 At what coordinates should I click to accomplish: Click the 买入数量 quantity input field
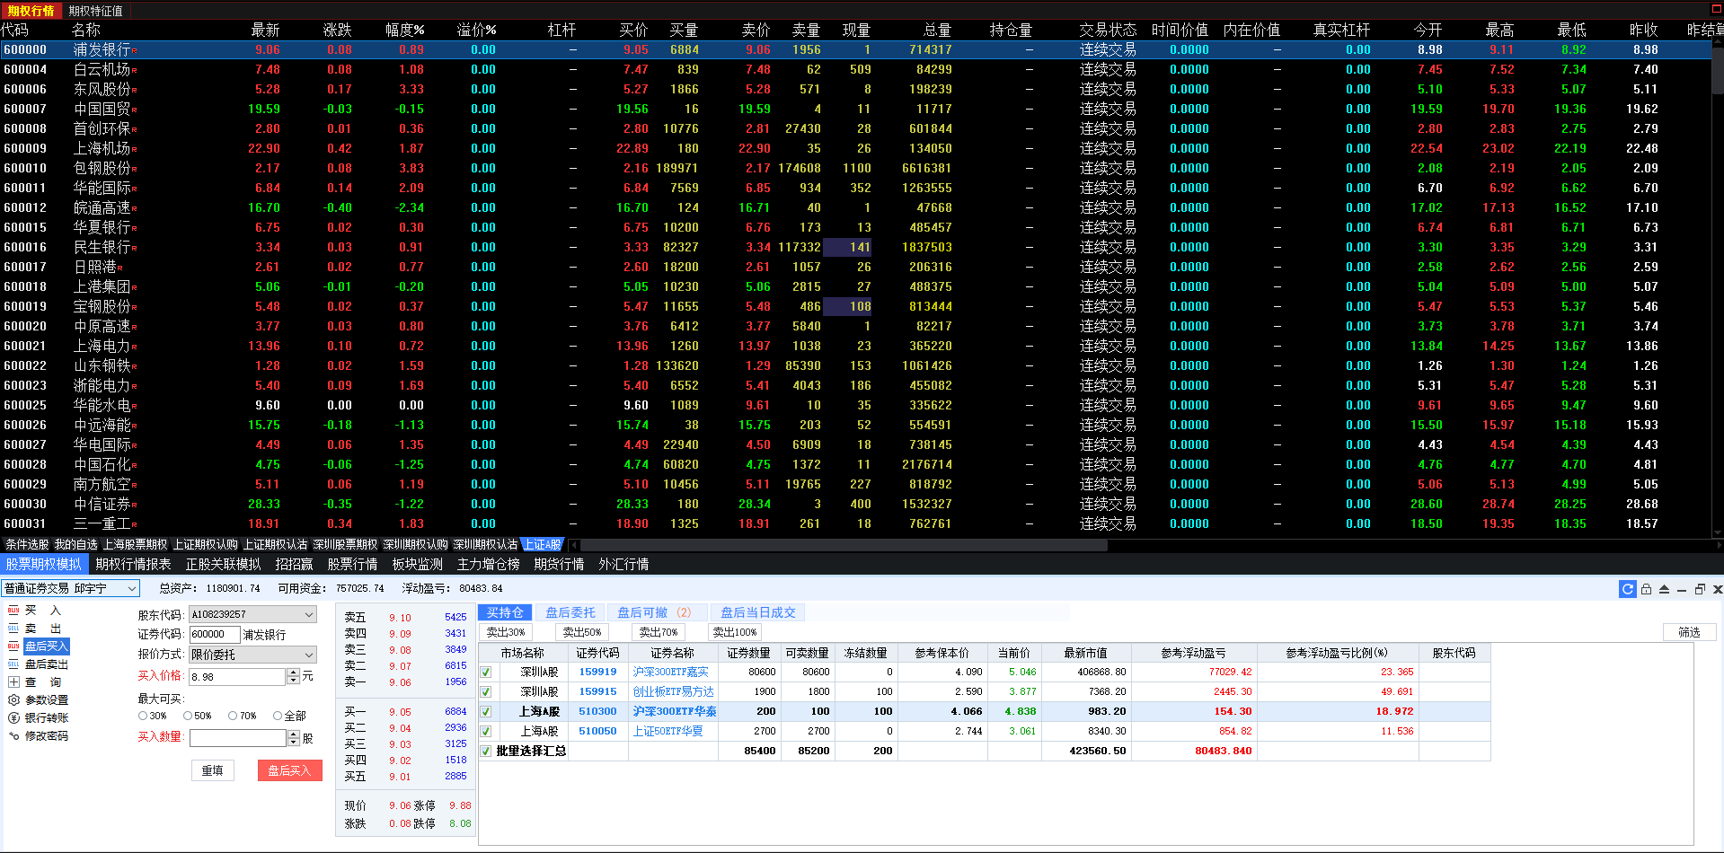point(237,738)
